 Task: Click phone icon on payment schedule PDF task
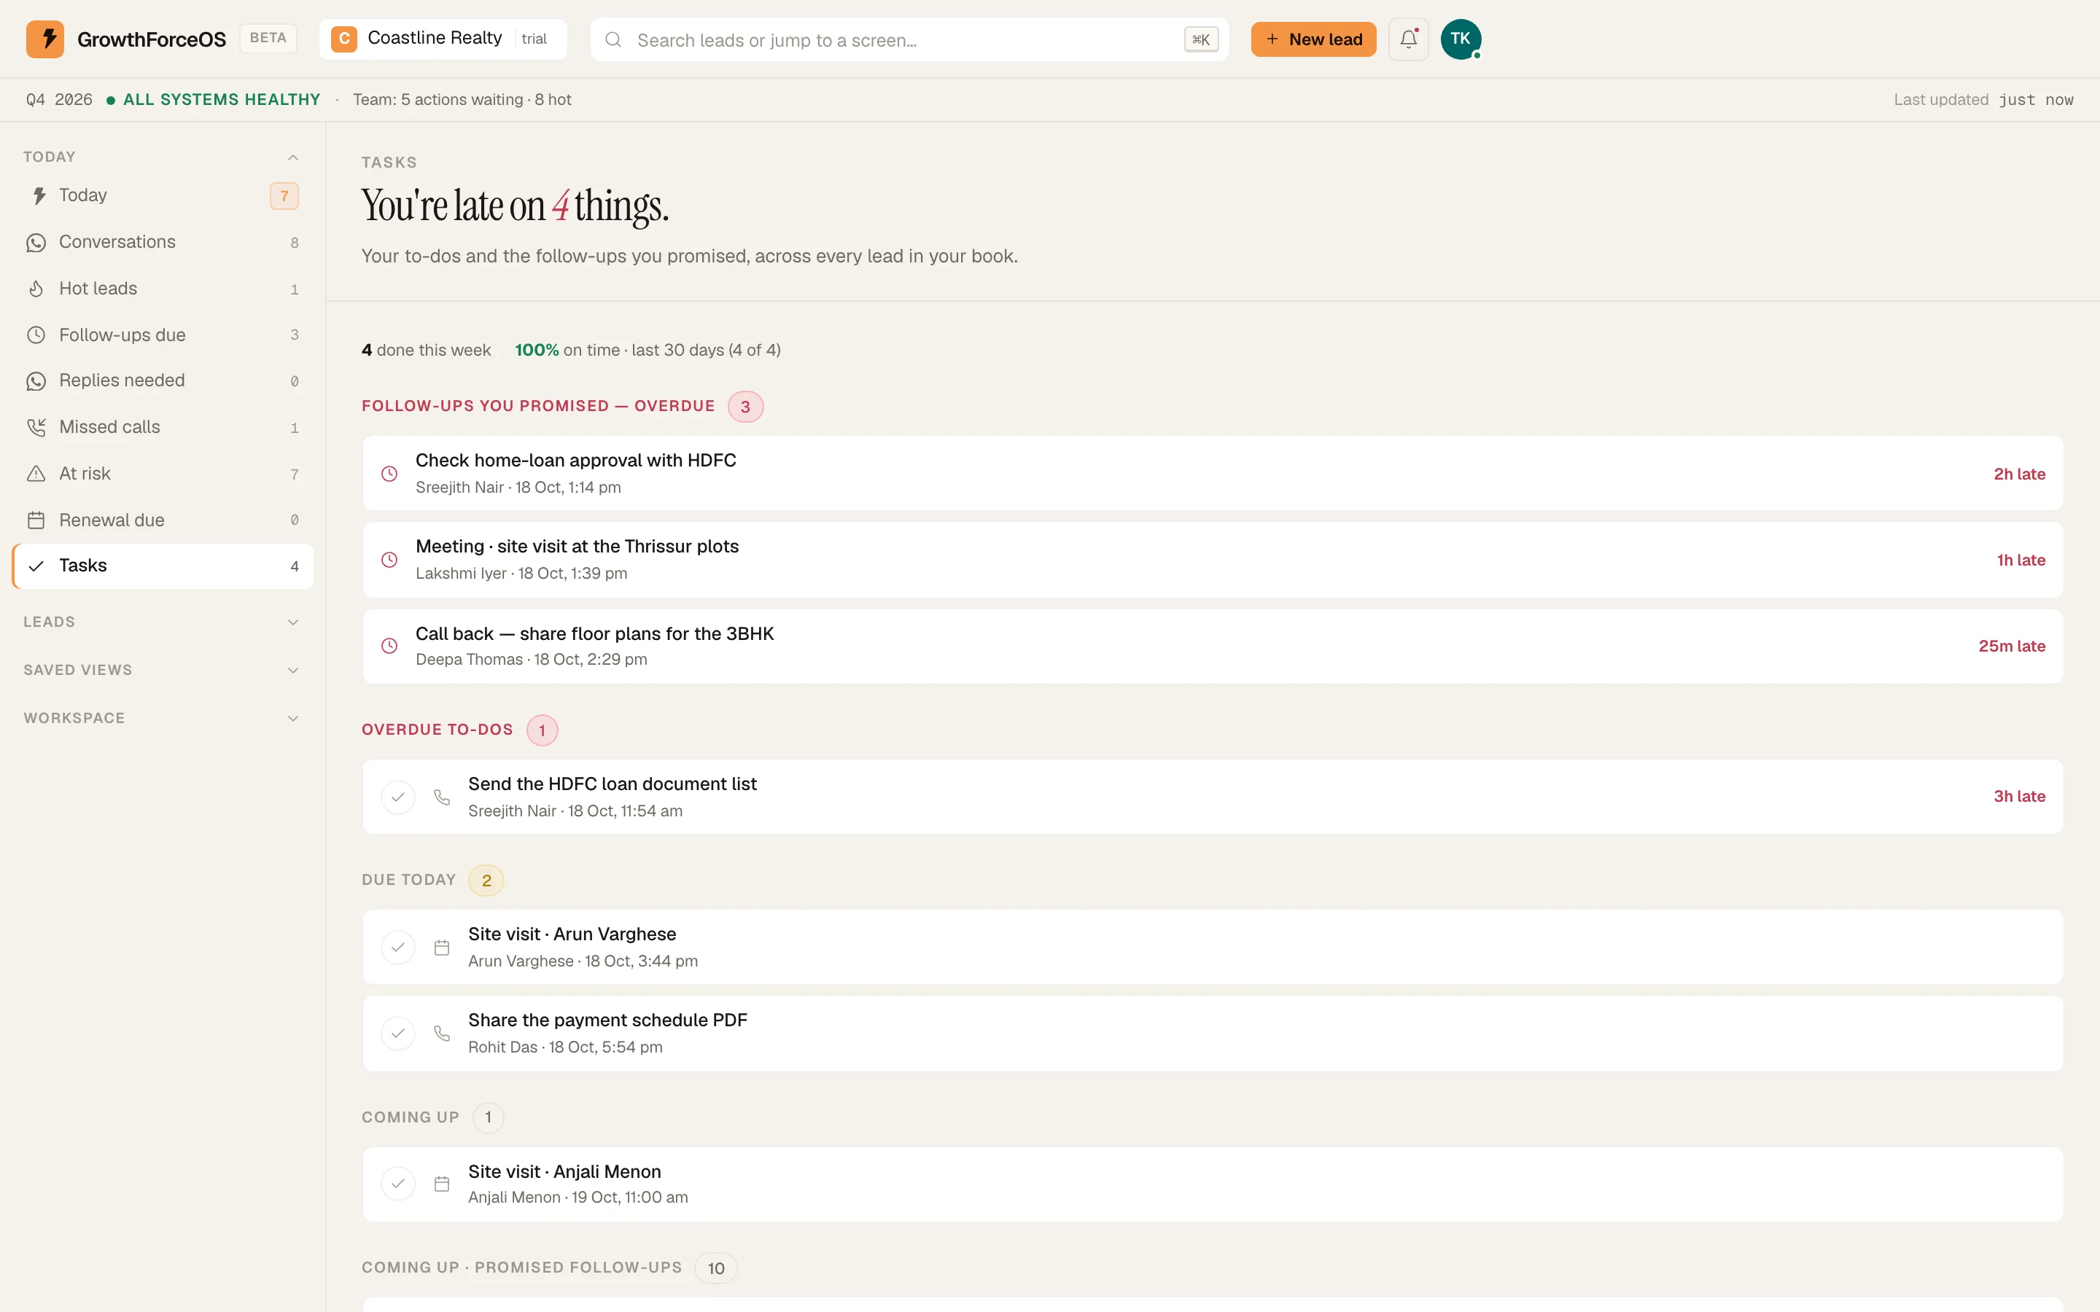coord(442,1034)
